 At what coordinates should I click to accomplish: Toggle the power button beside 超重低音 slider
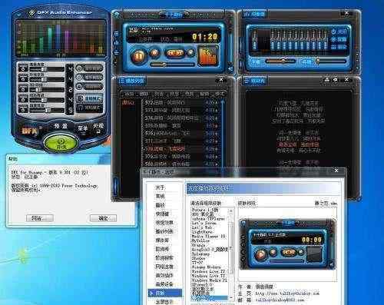pyautogui.click(x=23, y=109)
